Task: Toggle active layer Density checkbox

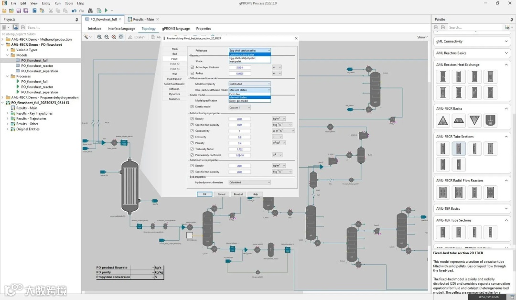Action: click(x=192, y=119)
